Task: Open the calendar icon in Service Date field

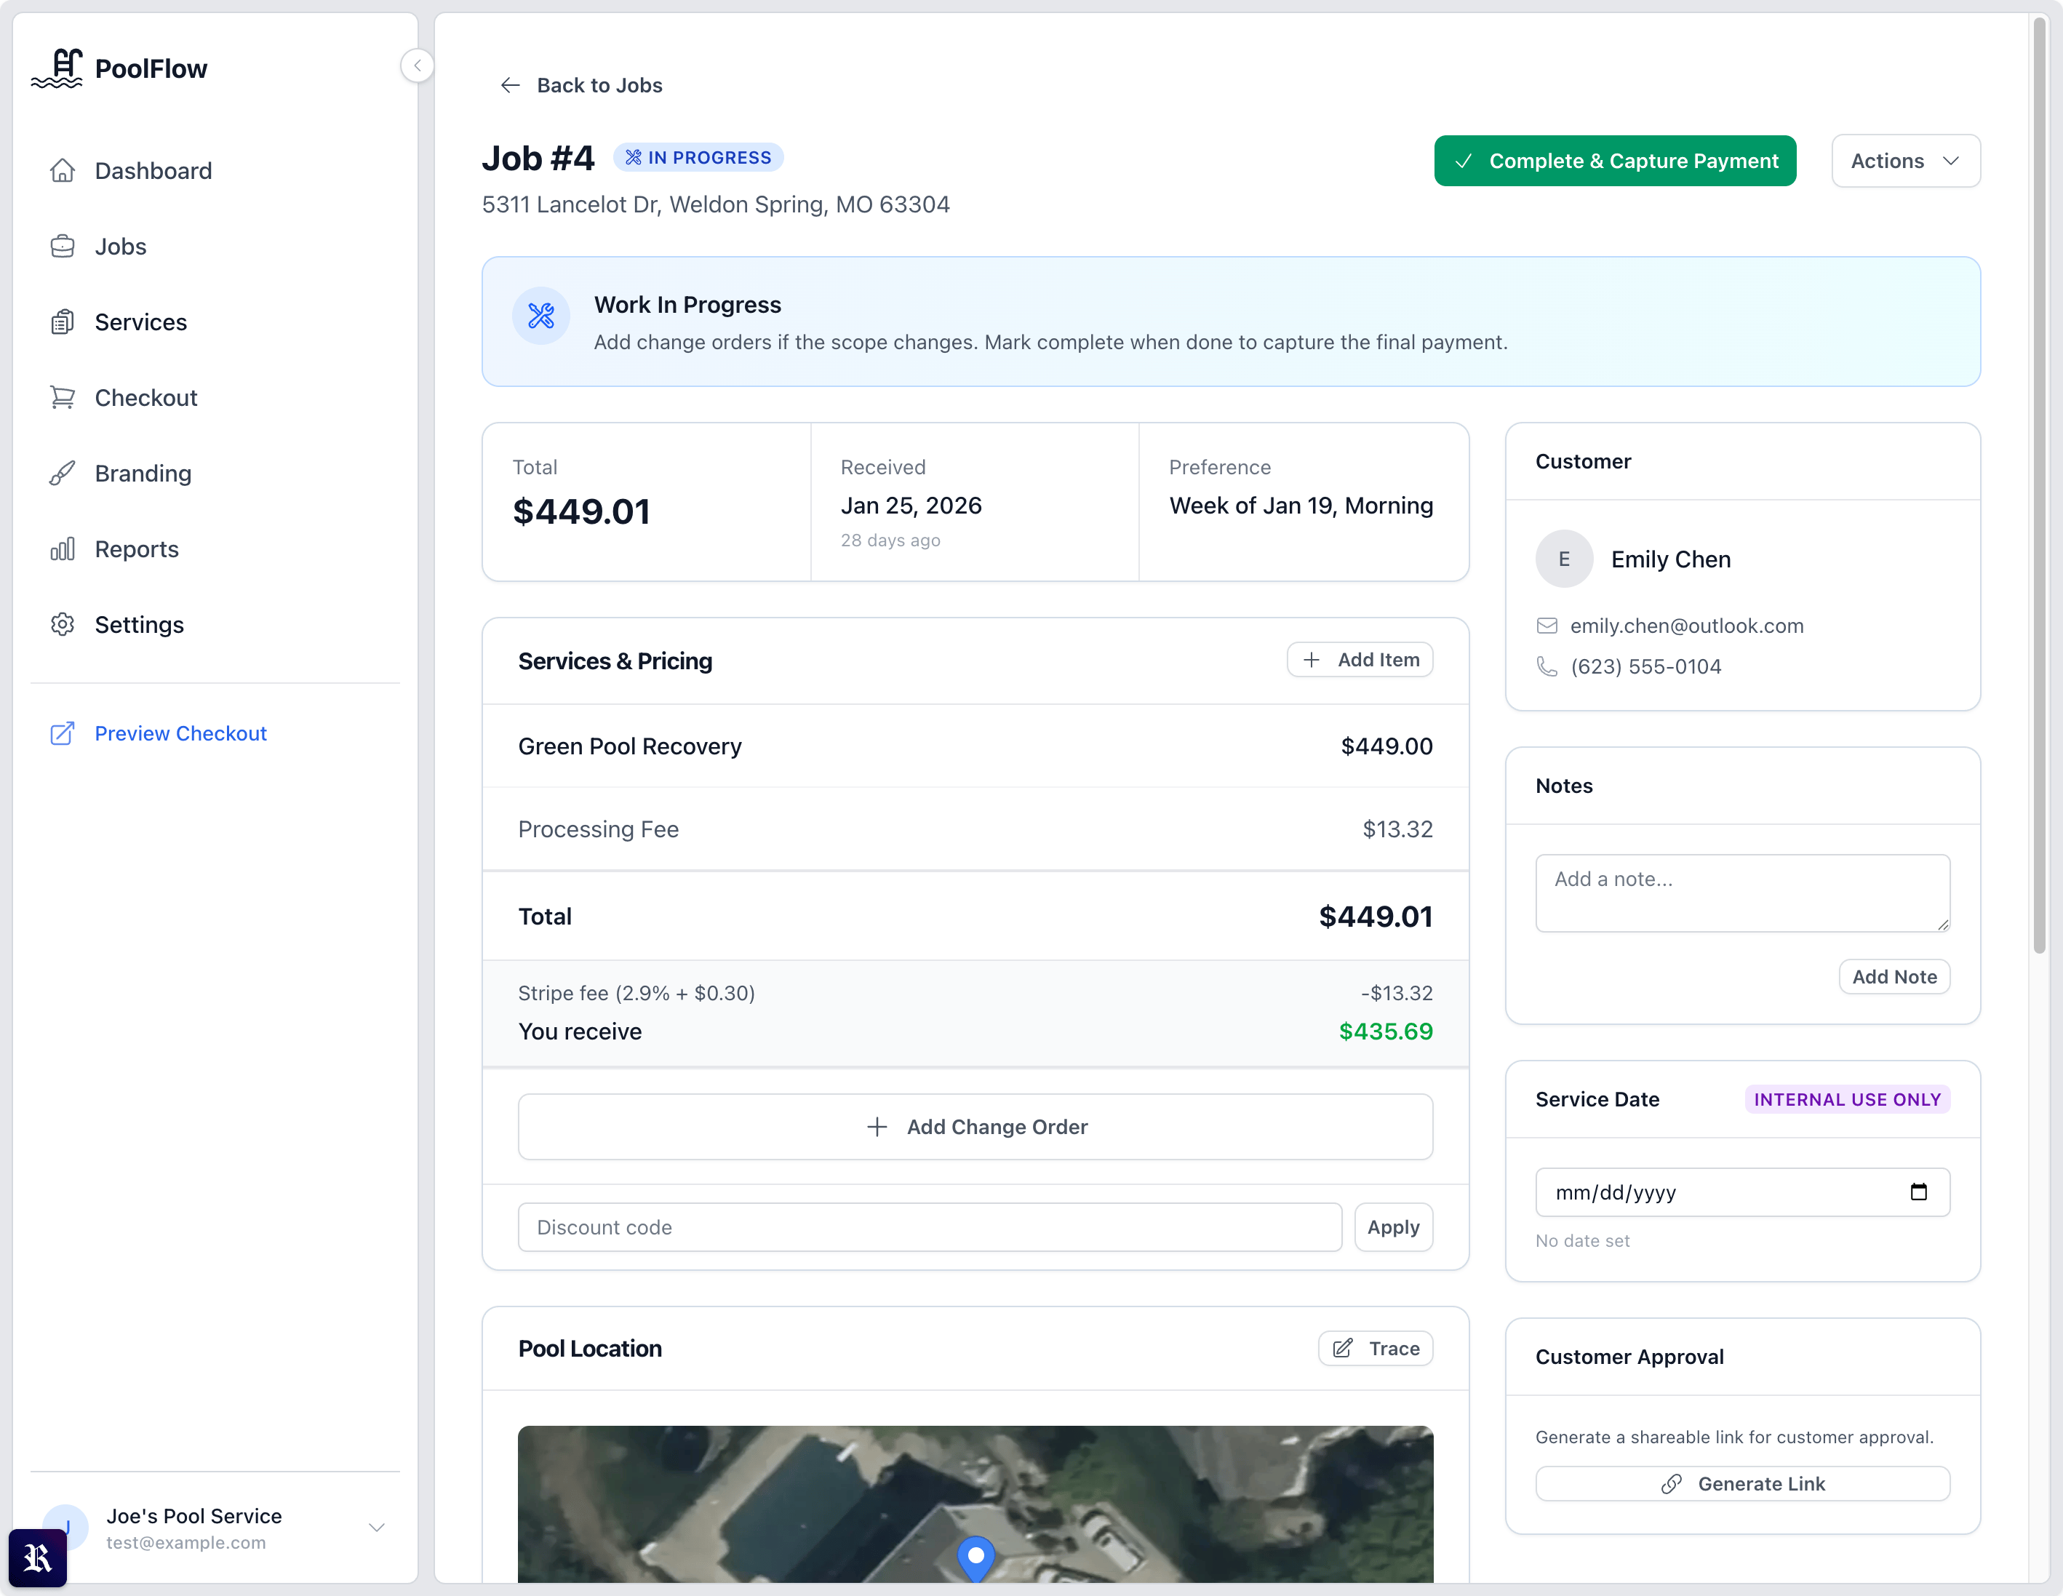Action: click(x=1918, y=1192)
